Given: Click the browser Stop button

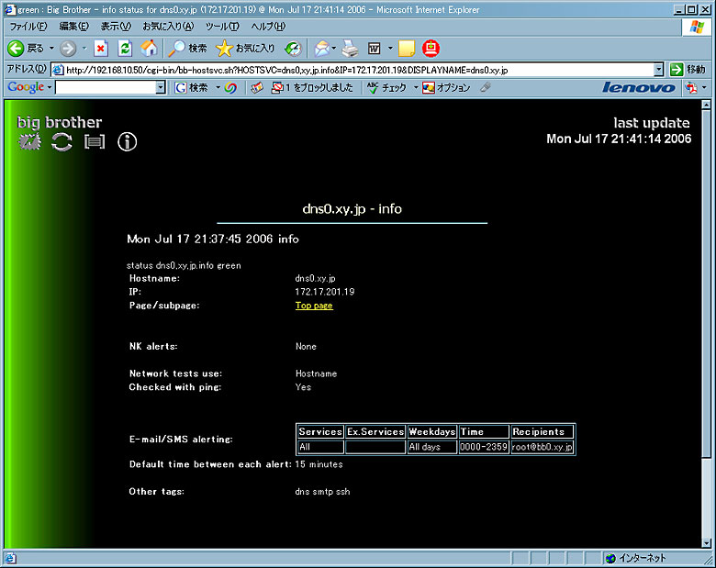Looking at the screenshot, I should tap(101, 48).
